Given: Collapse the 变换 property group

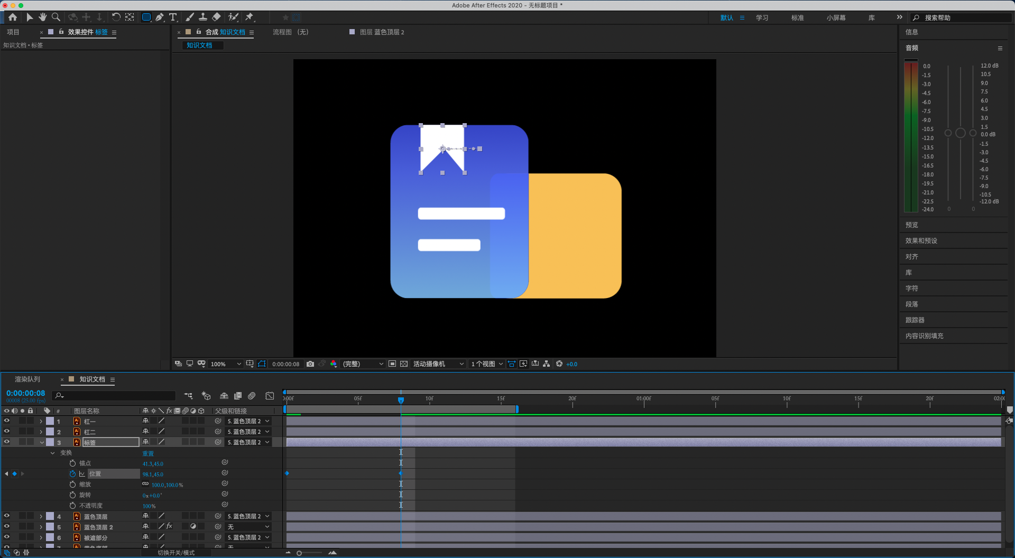Looking at the screenshot, I should click(52, 453).
